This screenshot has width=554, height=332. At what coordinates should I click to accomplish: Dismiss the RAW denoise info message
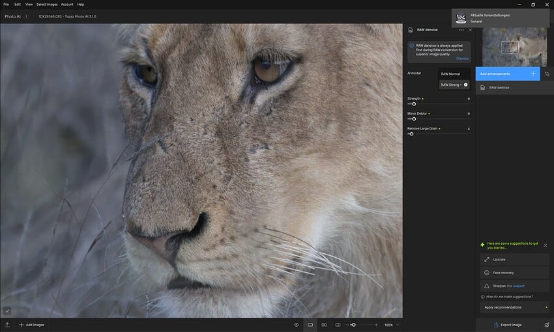coord(462,59)
